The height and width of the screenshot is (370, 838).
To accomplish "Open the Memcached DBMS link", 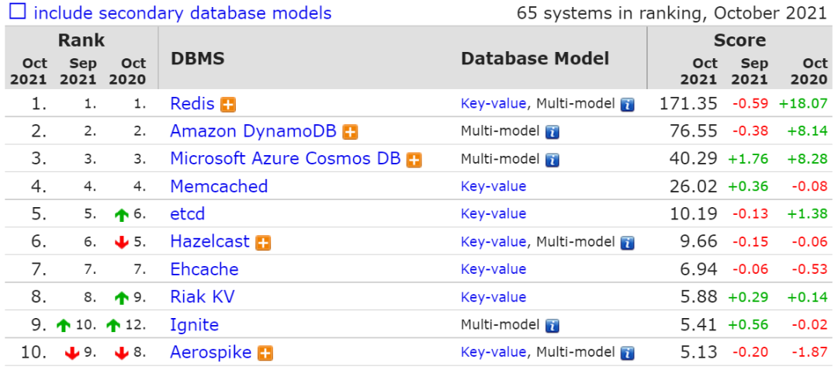I will [x=219, y=186].
